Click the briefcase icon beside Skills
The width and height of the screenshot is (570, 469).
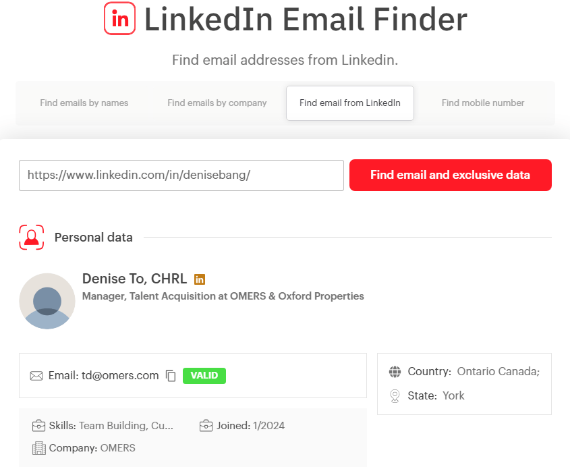(x=39, y=426)
